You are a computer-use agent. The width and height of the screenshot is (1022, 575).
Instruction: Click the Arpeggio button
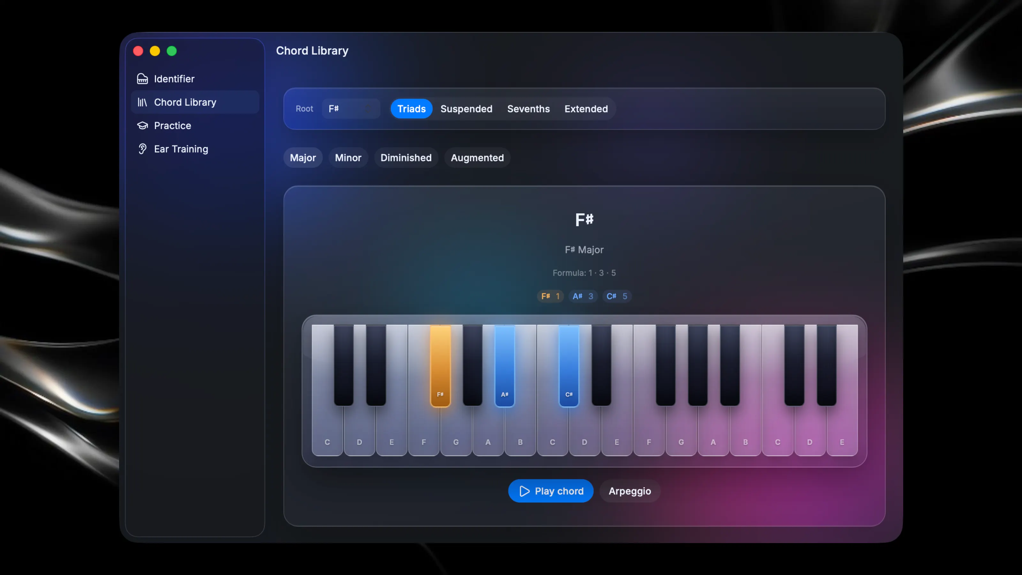(629, 491)
